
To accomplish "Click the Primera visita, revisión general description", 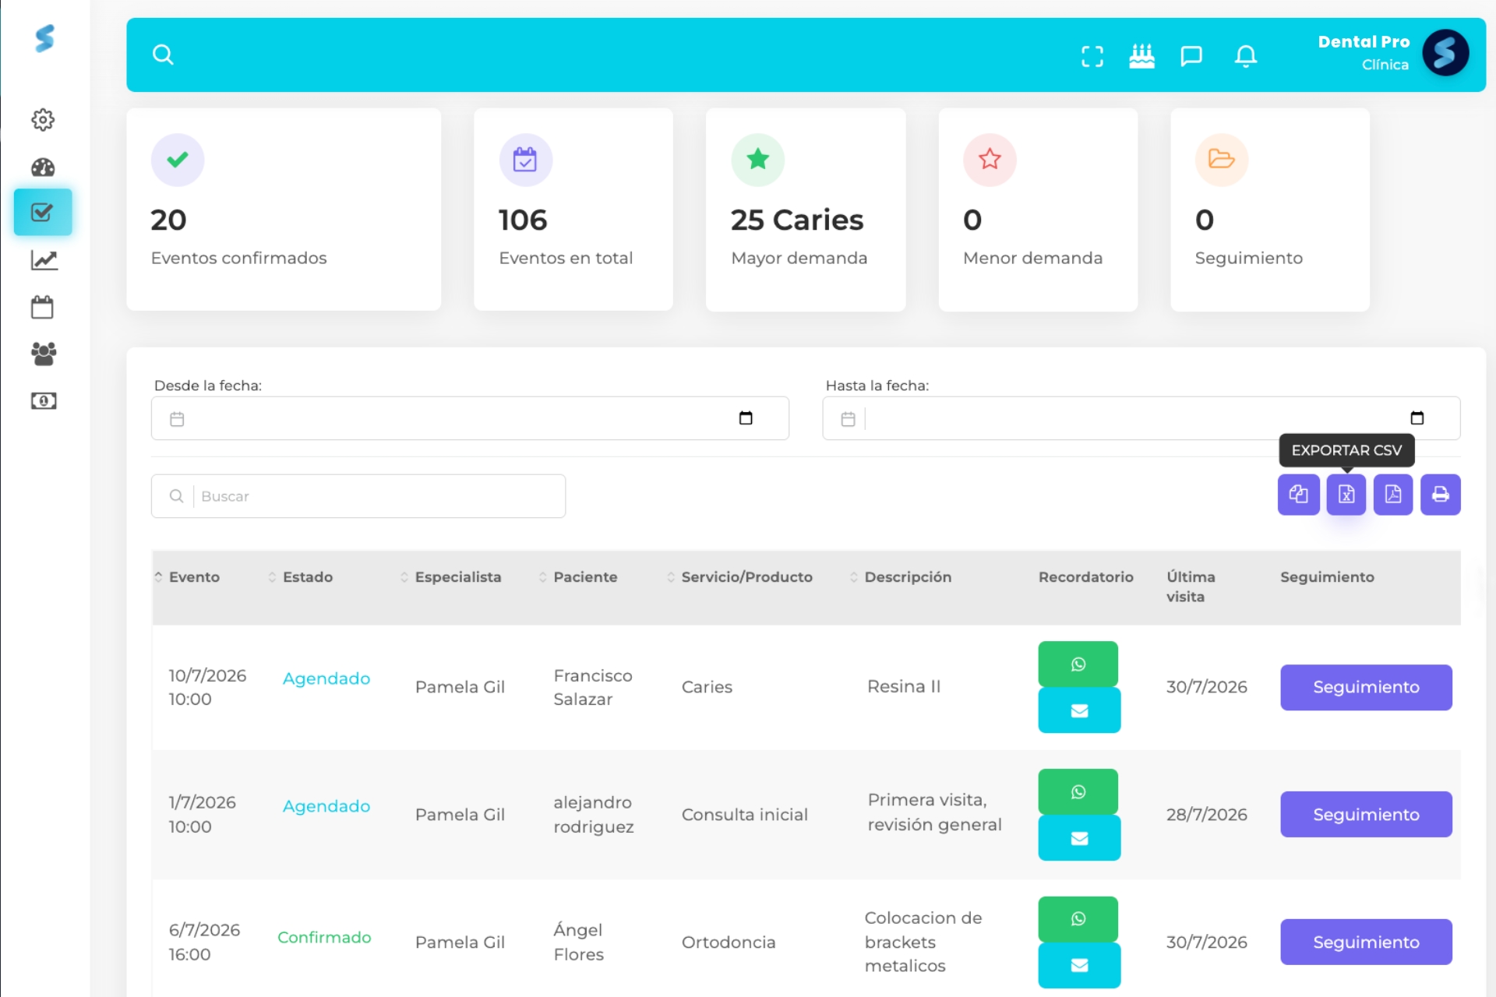I will pyautogui.click(x=934, y=812).
